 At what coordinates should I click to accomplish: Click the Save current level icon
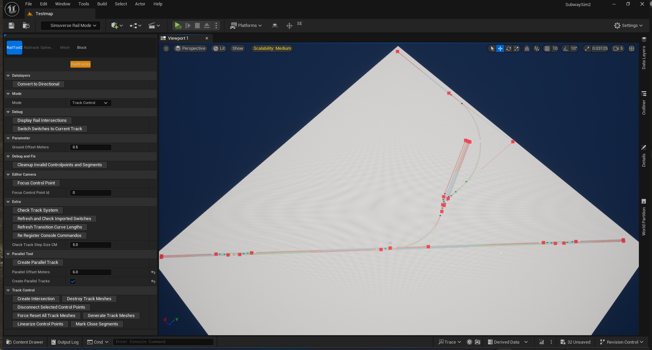(11, 26)
